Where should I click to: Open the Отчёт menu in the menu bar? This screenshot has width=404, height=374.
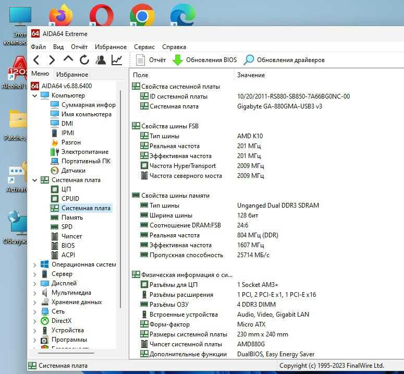point(79,47)
